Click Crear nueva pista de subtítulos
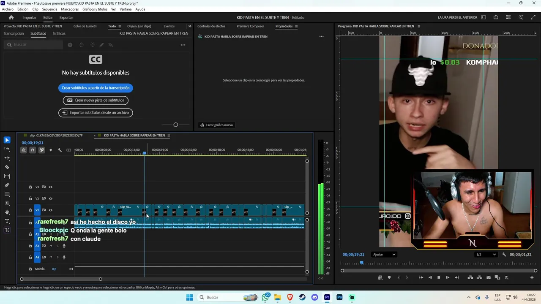Image resolution: width=541 pixels, height=304 pixels. coord(96,100)
